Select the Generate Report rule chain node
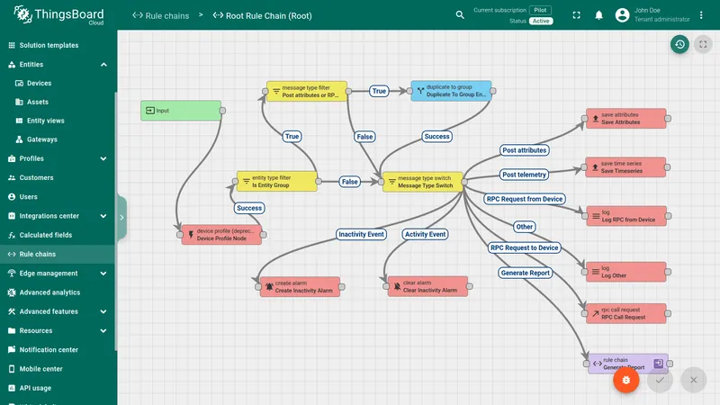This screenshot has height=405, width=720. tap(627, 364)
